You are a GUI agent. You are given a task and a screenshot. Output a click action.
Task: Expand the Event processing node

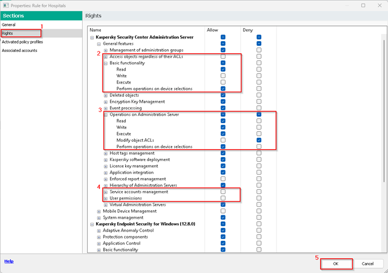pos(106,109)
